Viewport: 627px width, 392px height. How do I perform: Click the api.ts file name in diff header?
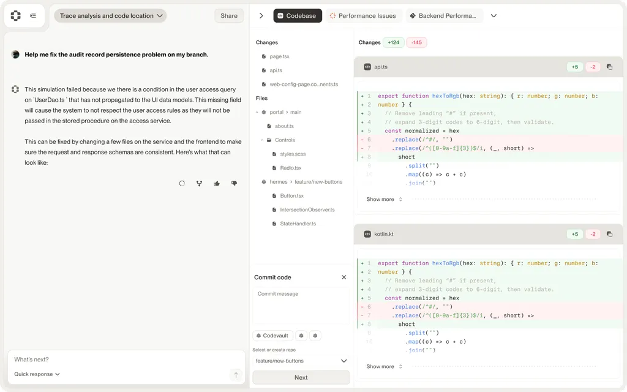[x=381, y=67]
